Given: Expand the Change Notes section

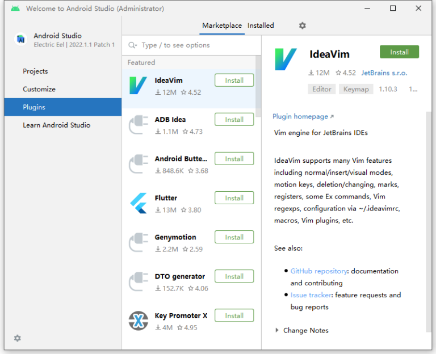Looking at the screenshot, I should (x=277, y=330).
